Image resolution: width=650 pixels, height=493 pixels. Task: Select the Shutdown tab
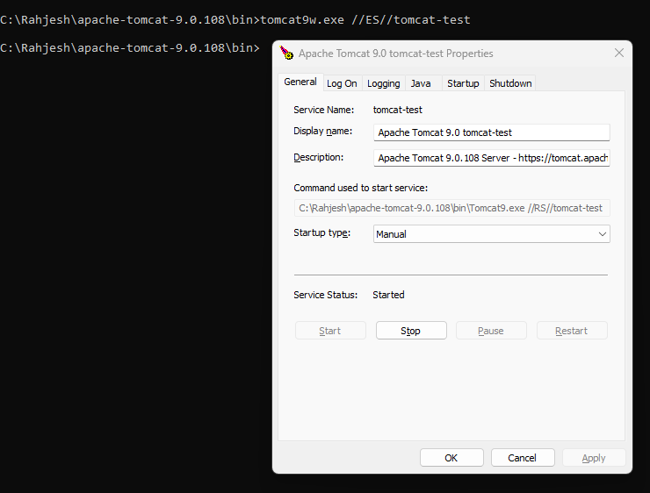510,83
